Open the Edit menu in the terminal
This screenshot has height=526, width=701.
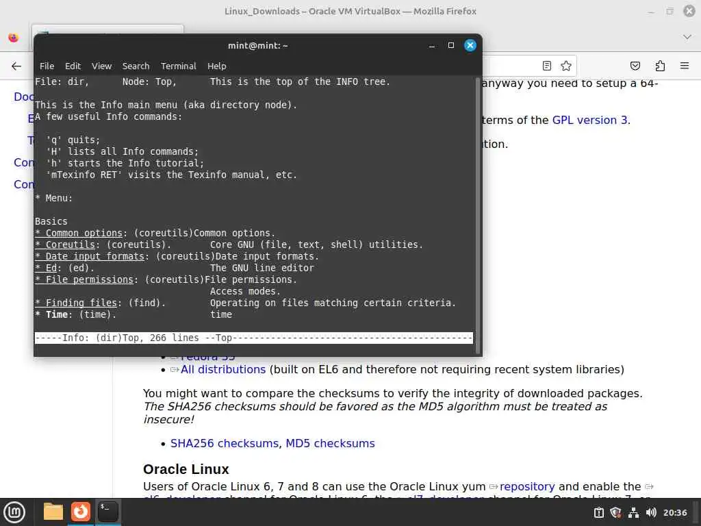[x=73, y=66]
